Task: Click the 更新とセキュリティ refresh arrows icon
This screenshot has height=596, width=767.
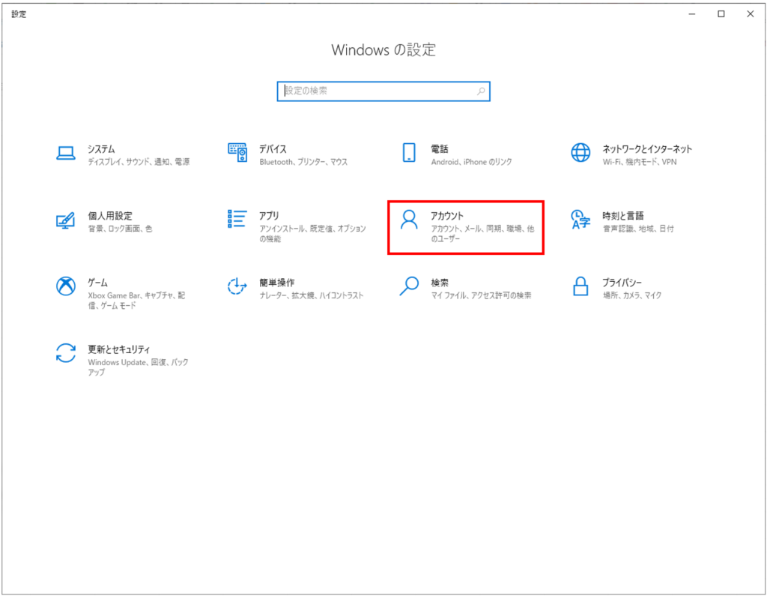Action: 66,353
